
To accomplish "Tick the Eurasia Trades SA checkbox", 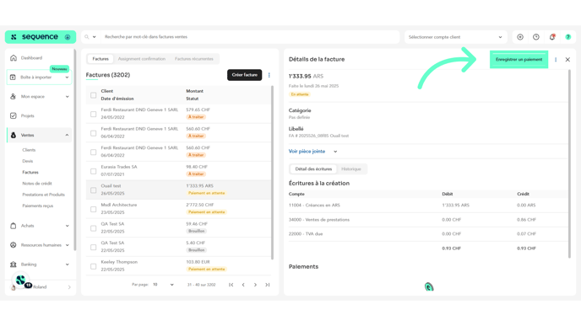I will 94,171.
